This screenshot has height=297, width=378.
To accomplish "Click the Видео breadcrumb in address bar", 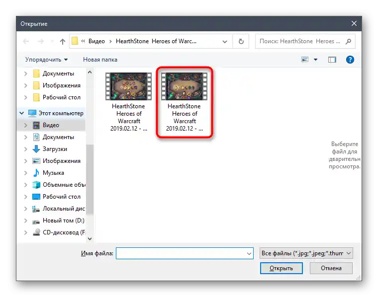I will pos(96,41).
